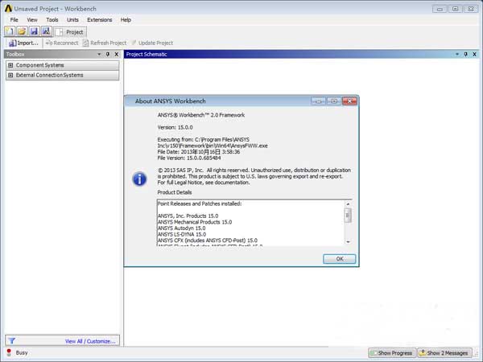This screenshot has height=362, width=483.
Task: Open the View menu
Action: point(32,19)
